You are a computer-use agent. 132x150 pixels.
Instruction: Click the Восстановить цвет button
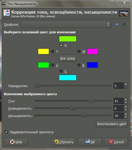point(112,124)
